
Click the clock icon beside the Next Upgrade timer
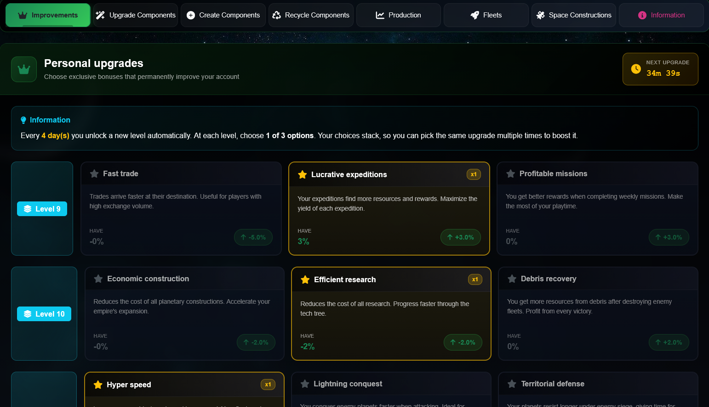tap(636, 69)
